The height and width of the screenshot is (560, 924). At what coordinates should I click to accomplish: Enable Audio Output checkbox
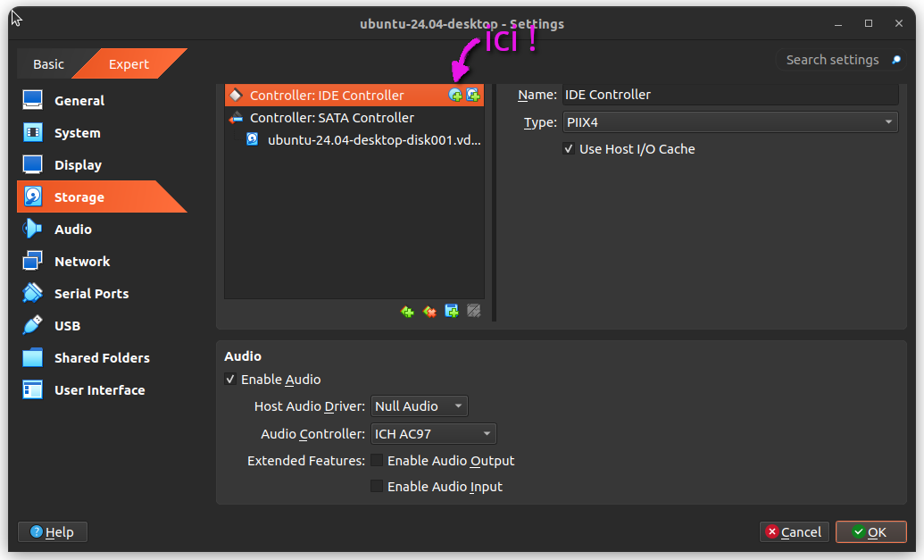coord(378,461)
